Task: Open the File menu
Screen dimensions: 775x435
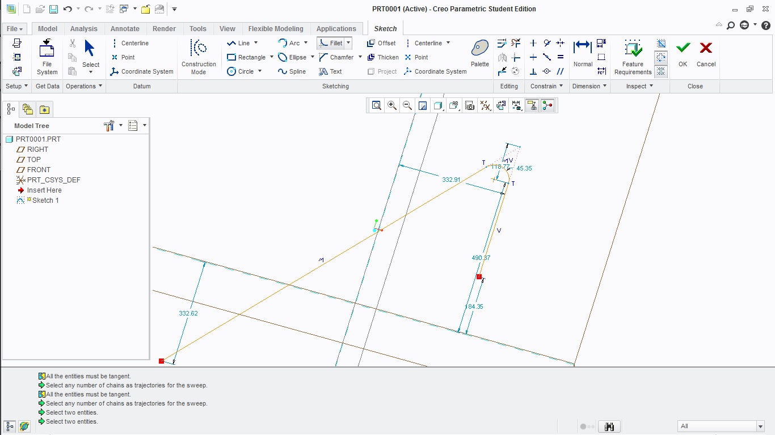Action: coord(15,29)
